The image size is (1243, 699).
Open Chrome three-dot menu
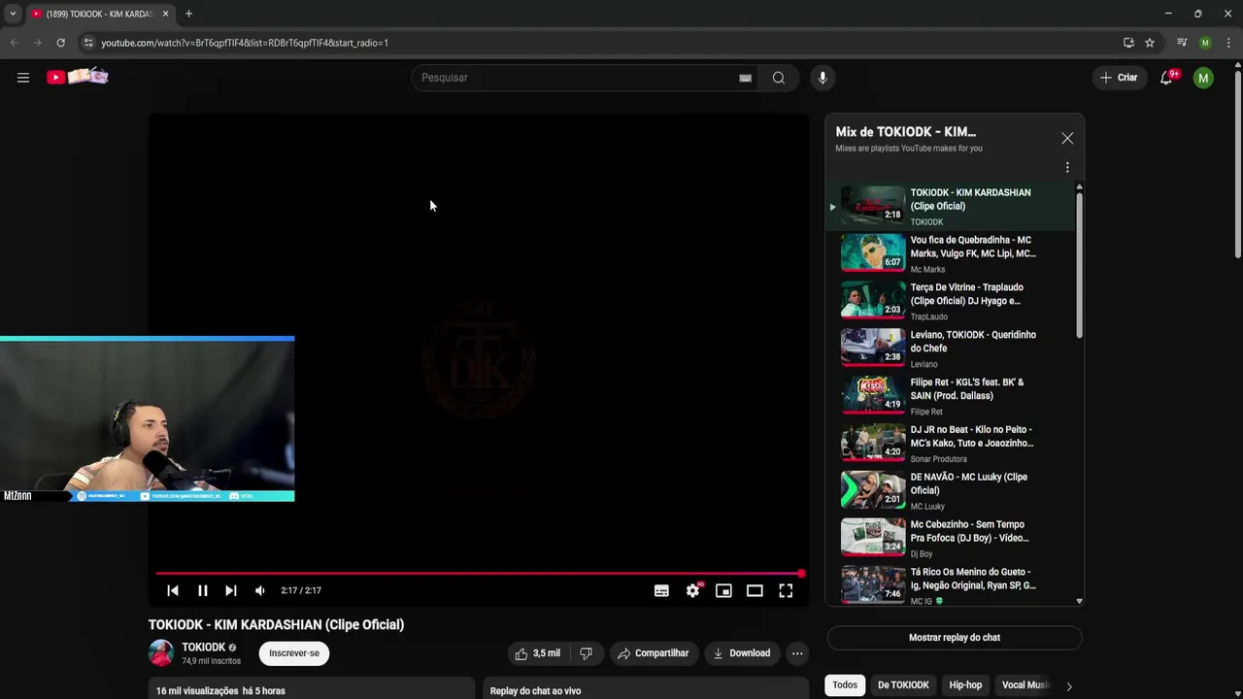click(1228, 43)
